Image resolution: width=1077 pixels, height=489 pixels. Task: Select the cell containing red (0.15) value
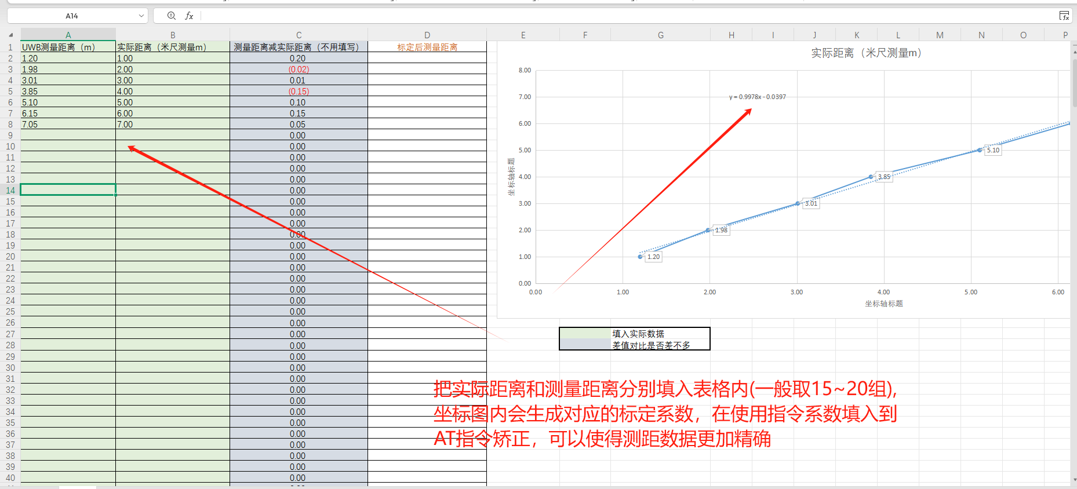click(299, 92)
